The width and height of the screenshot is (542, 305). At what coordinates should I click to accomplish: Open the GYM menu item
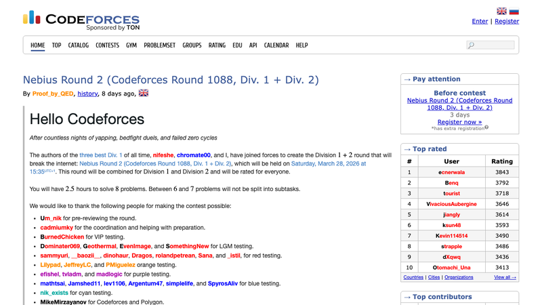coord(131,45)
